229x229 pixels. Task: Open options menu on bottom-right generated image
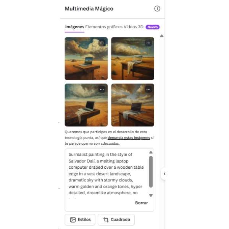click(148, 89)
